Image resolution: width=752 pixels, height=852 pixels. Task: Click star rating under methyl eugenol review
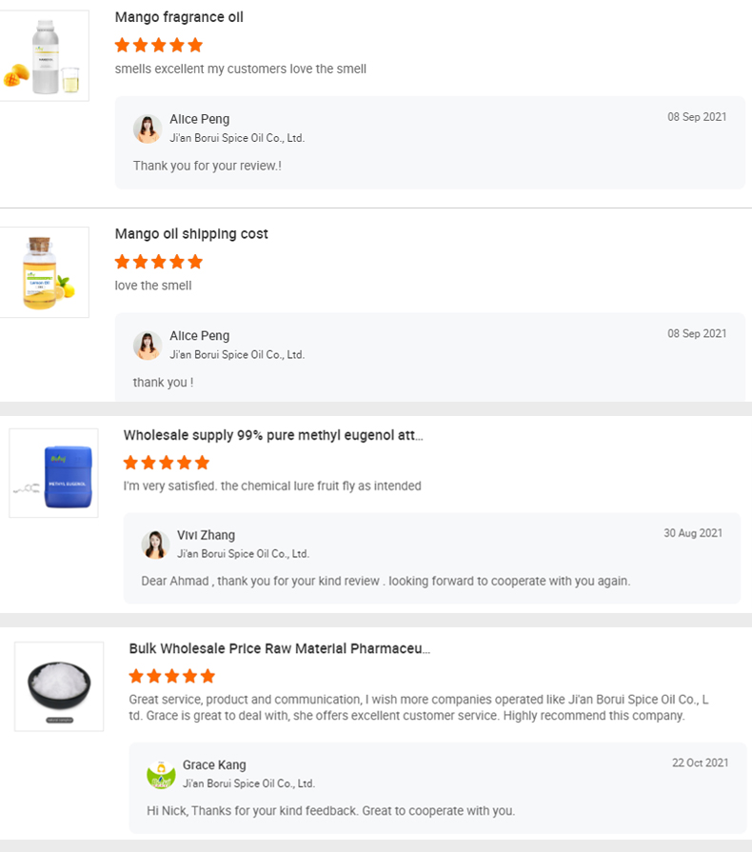[x=167, y=463]
